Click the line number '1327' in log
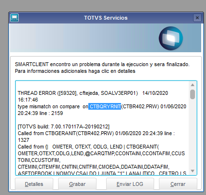Viewport: 206px width, 195px height. point(24,140)
